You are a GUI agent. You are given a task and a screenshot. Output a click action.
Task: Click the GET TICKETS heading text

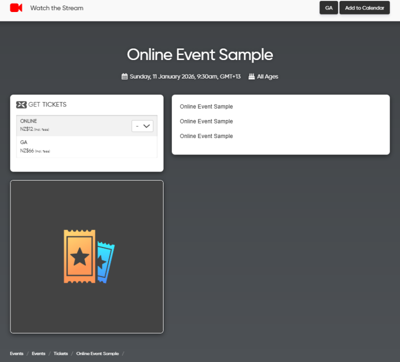tap(47, 104)
